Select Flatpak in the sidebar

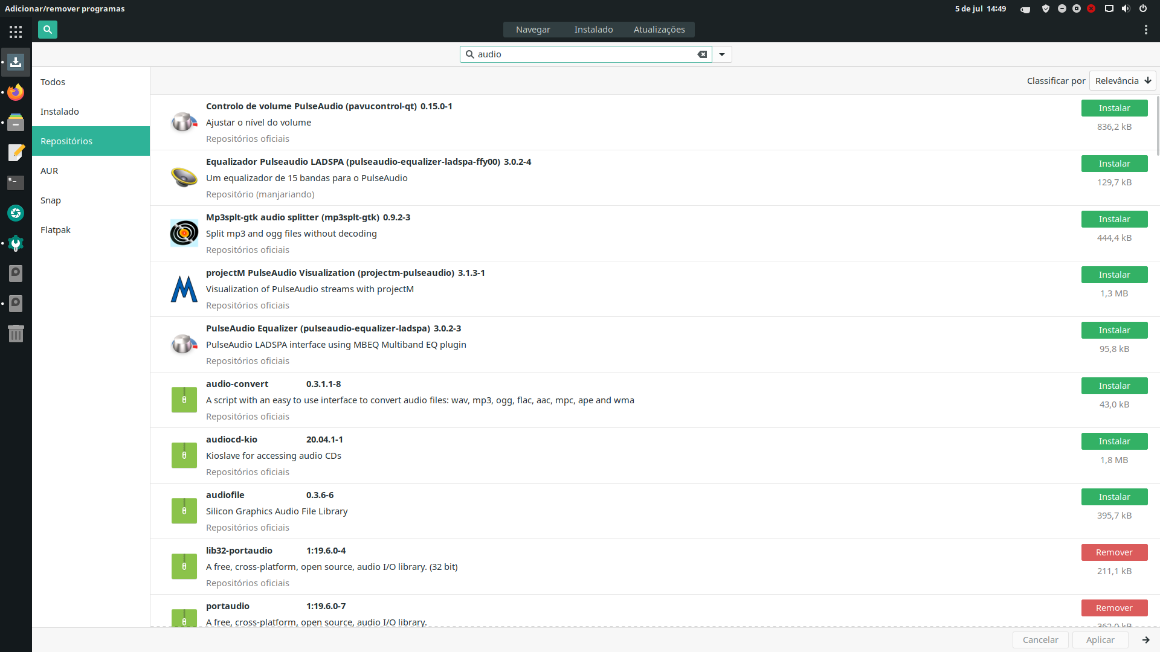pyautogui.click(x=91, y=230)
